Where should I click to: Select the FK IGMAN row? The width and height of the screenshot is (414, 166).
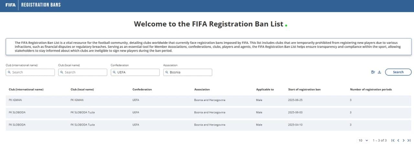pos(208,100)
